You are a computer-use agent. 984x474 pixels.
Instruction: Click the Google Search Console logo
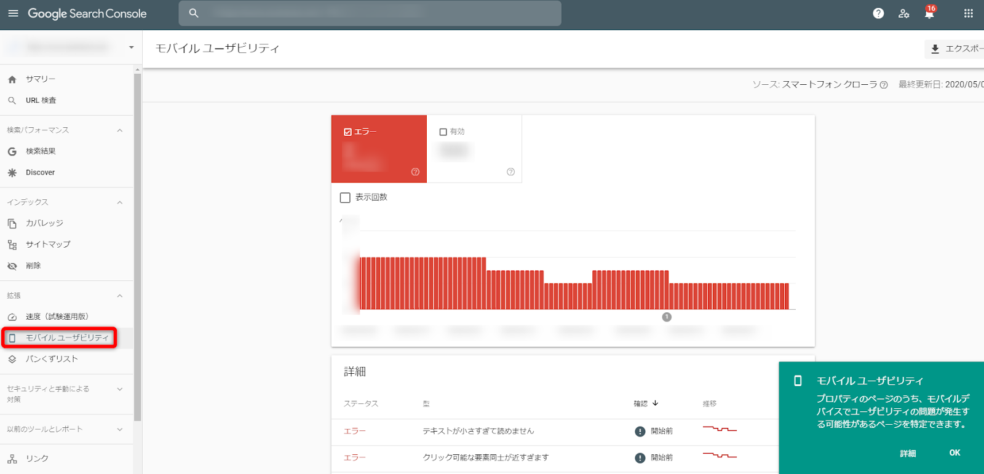click(x=87, y=14)
